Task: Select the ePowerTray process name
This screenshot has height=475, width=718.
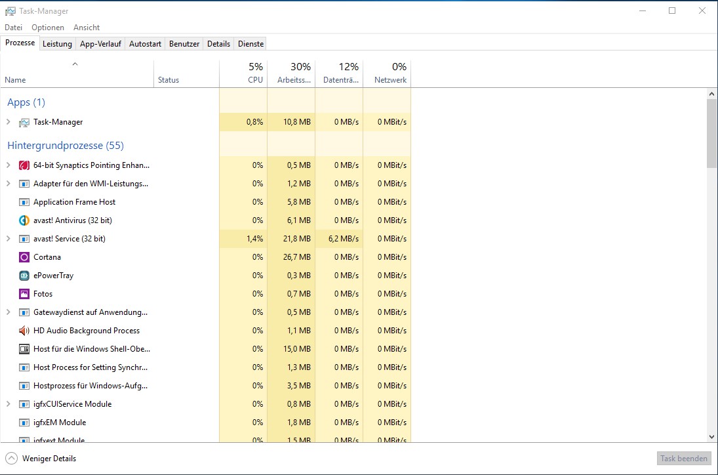Action: [54, 276]
